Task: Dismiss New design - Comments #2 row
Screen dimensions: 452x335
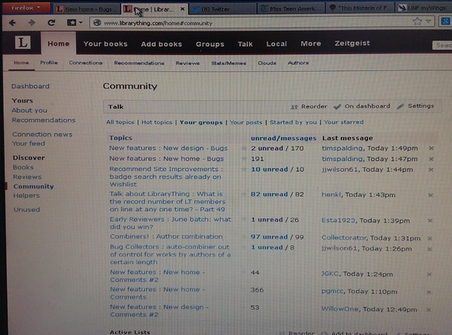Action: pyautogui.click(x=428, y=310)
